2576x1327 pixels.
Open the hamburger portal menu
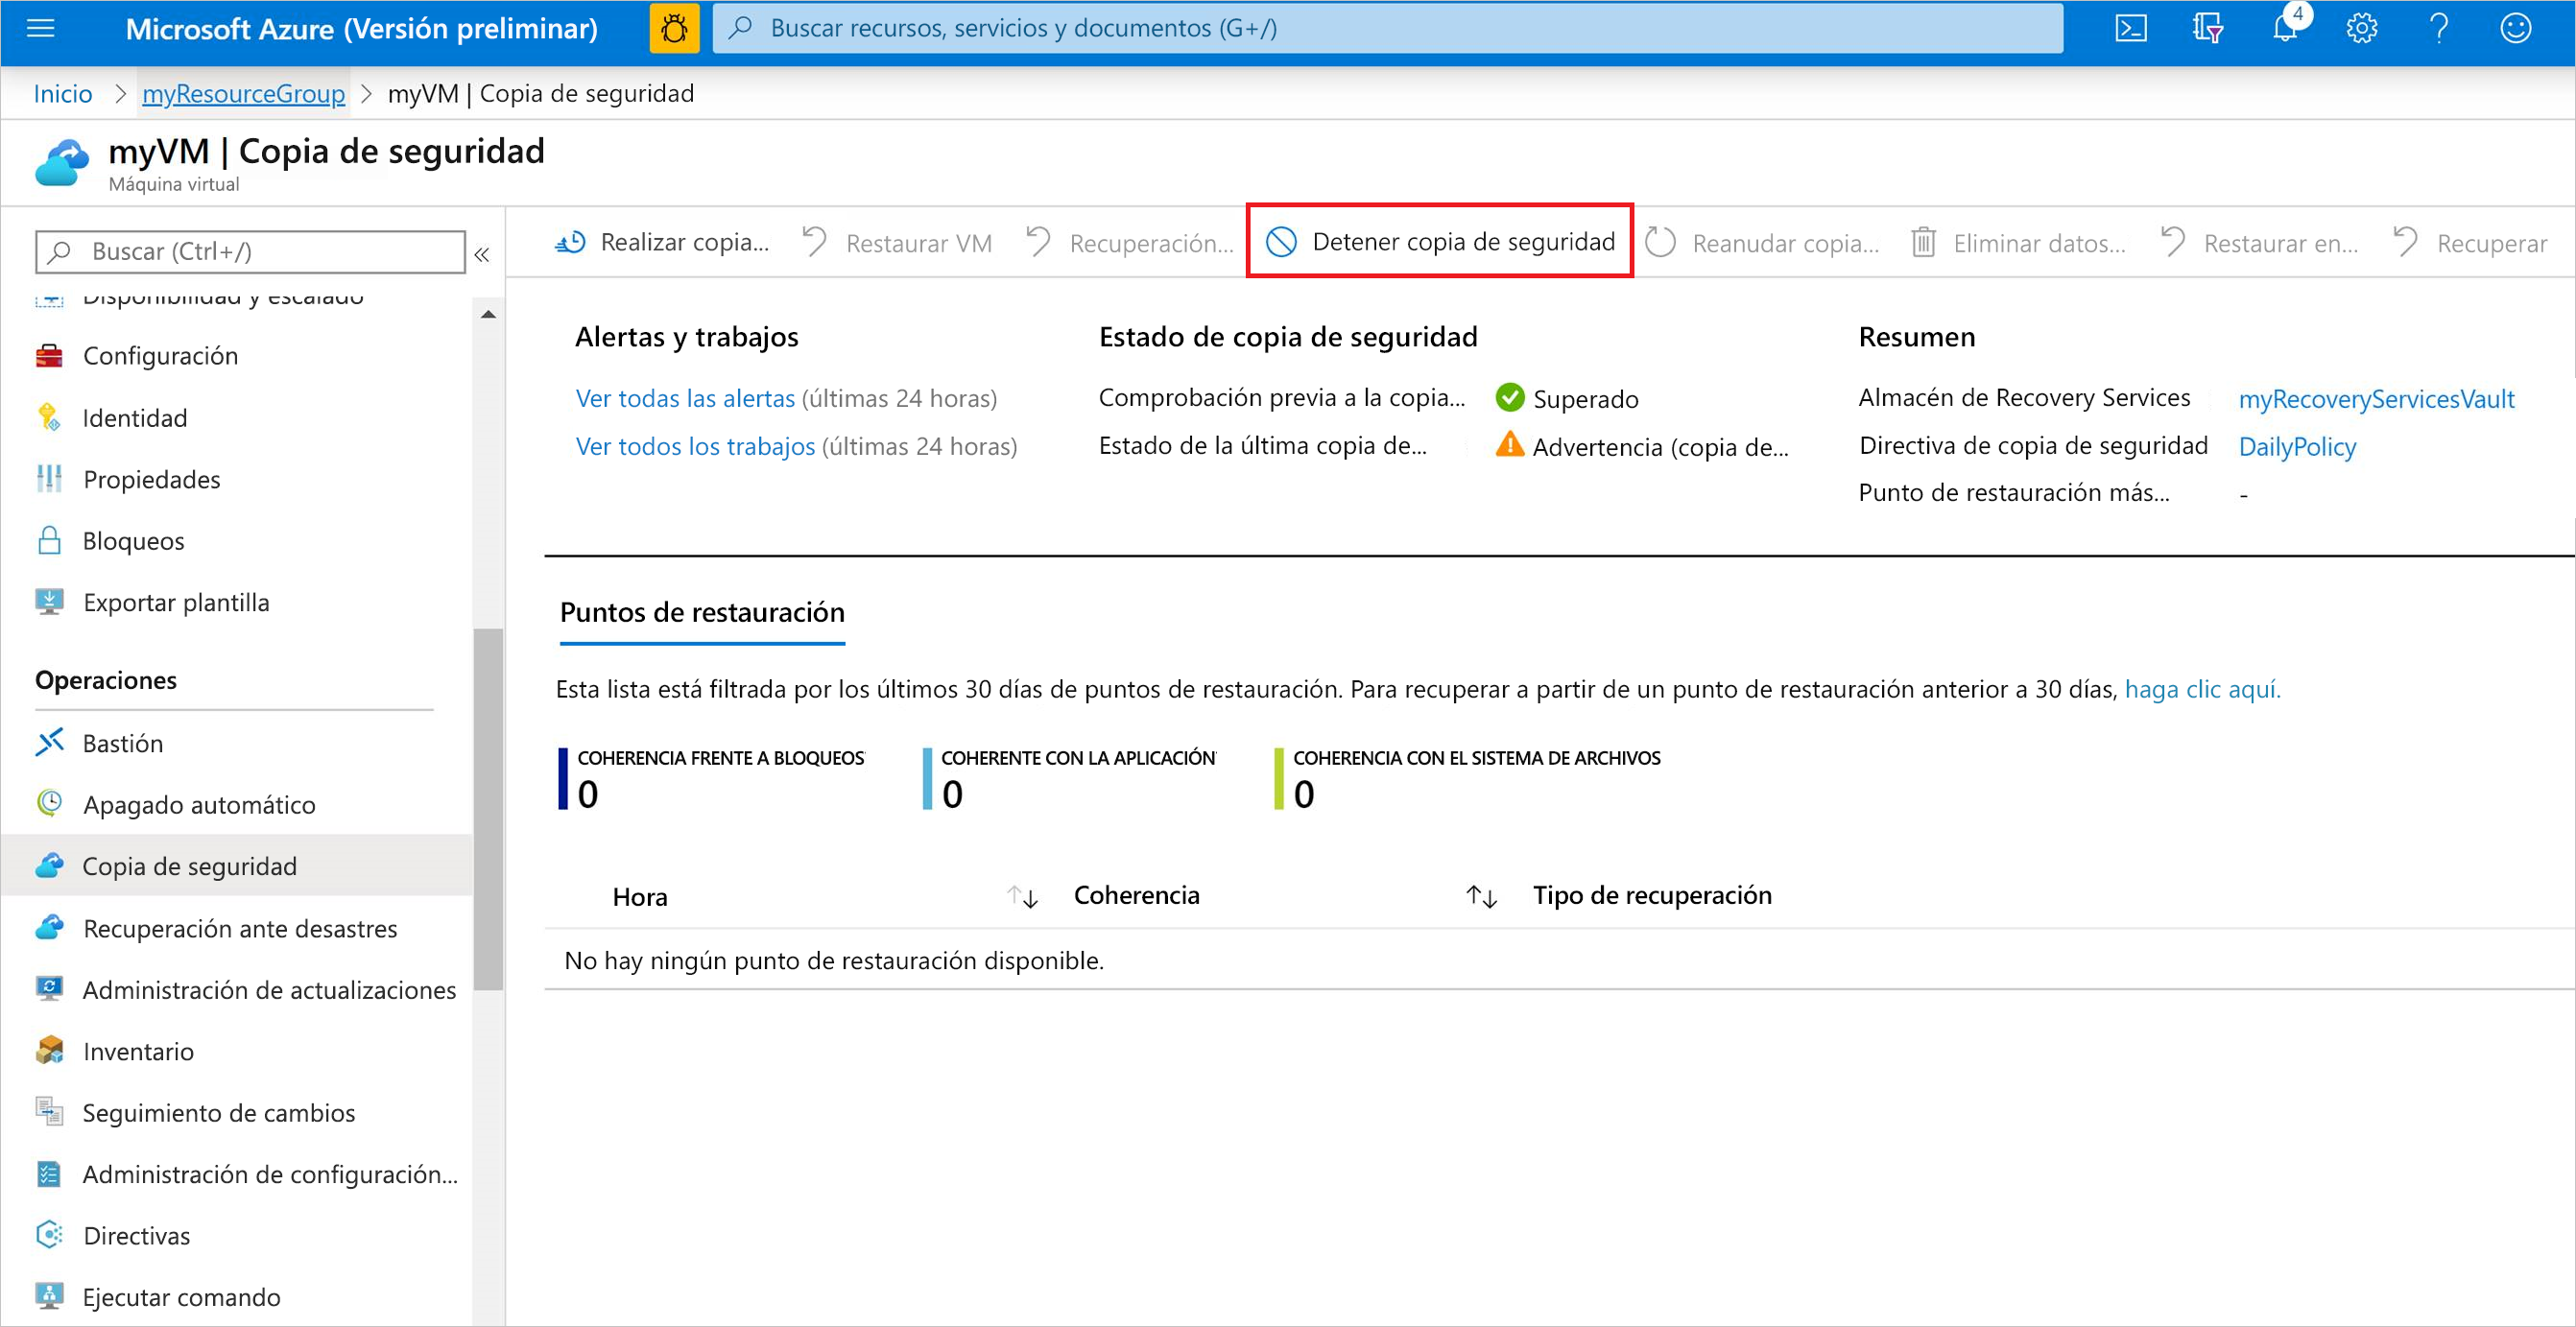tap(40, 28)
